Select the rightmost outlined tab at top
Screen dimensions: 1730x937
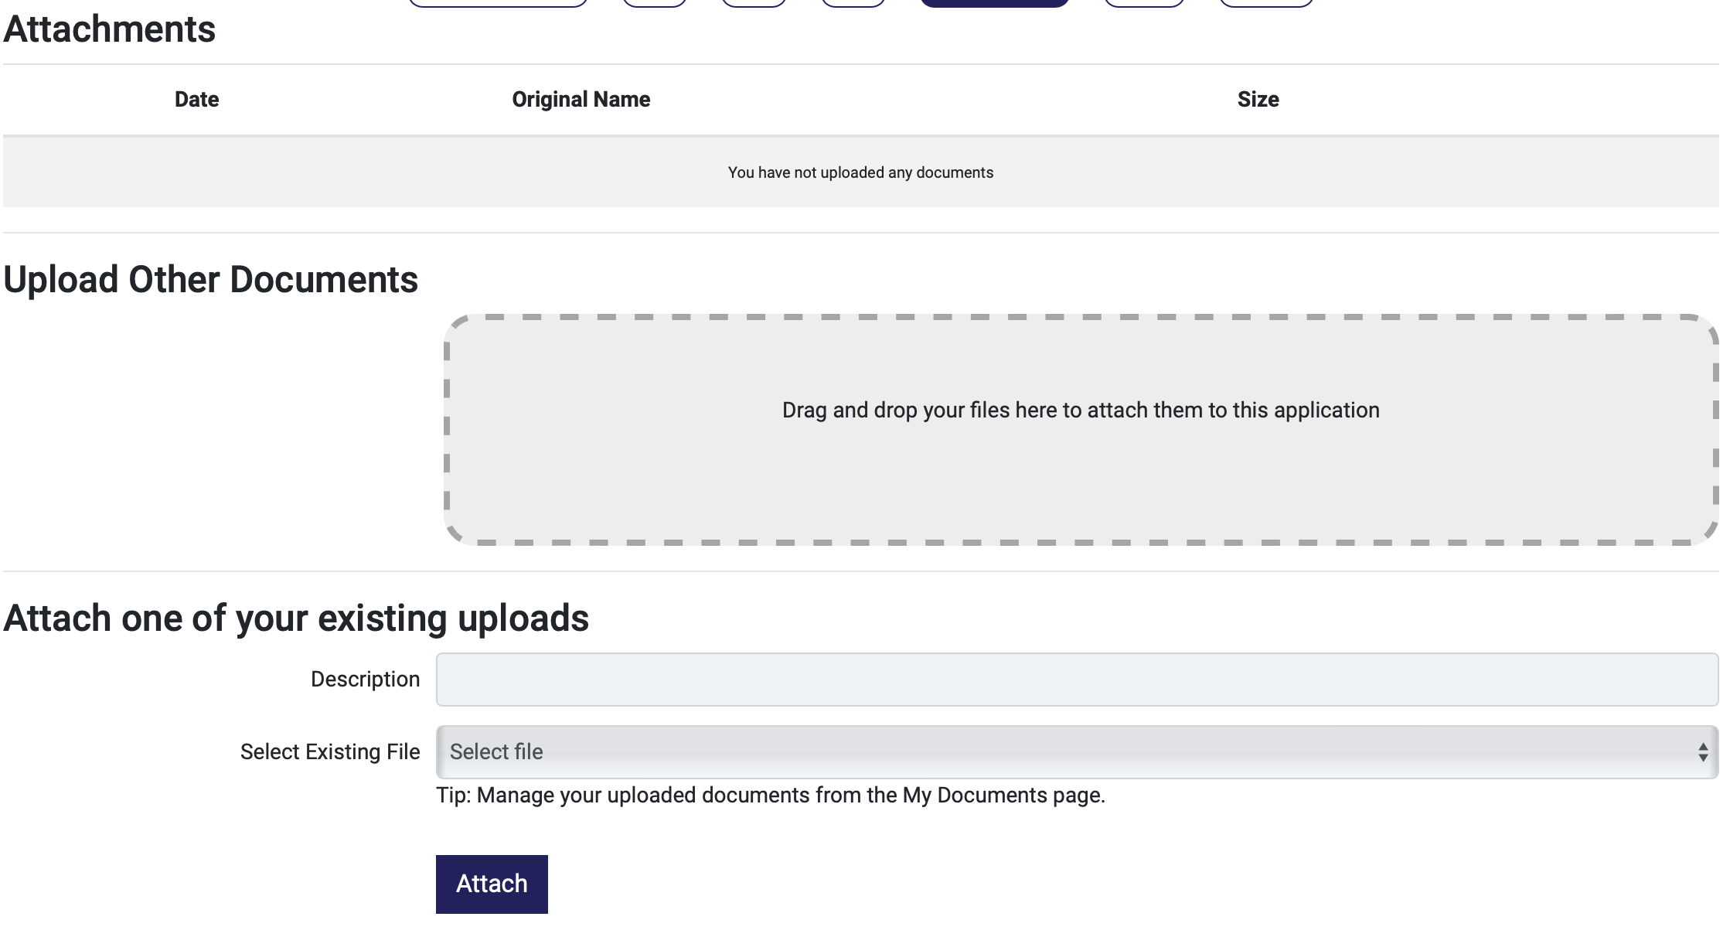tap(1266, 2)
